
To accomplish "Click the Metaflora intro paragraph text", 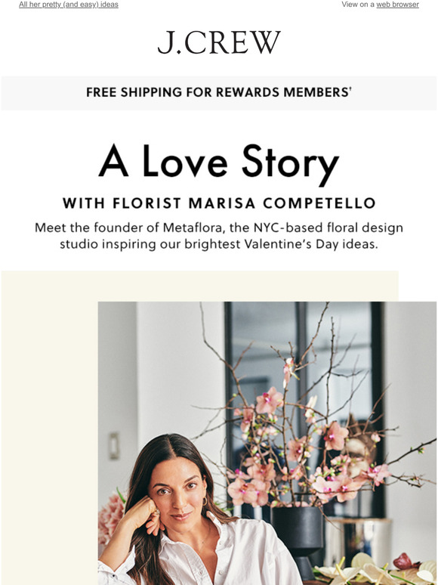I will (219, 236).
